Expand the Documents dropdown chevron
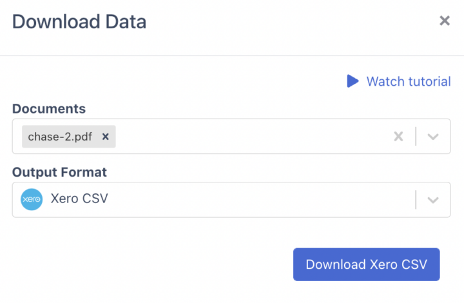This screenshot has width=464, height=303. [433, 137]
